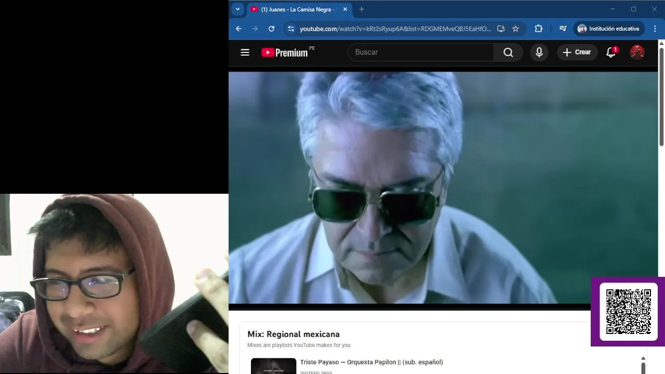Click the video player to pause
This screenshot has width=665, height=374.
pyautogui.click(x=443, y=187)
